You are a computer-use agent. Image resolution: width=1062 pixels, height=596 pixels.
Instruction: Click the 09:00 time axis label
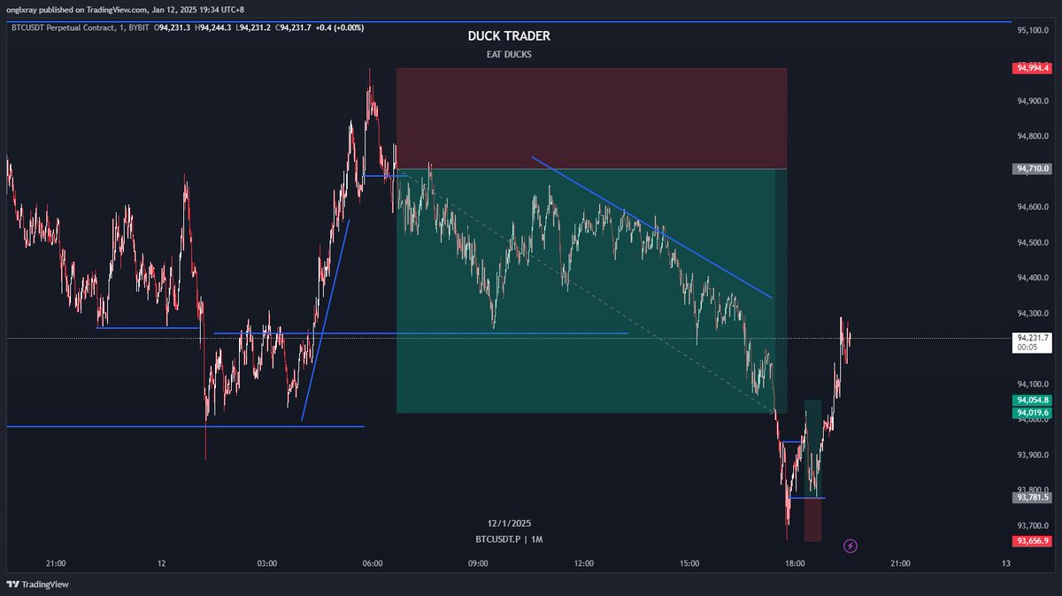pyautogui.click(x=478, y=563)
